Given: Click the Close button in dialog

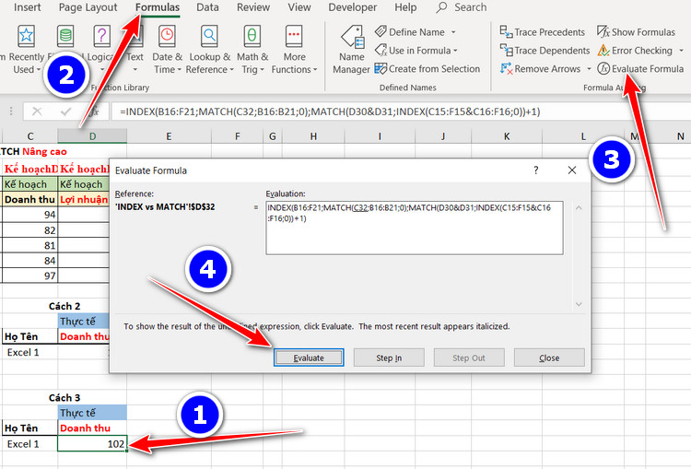Looking at the screenshot, I should (549, 358).
